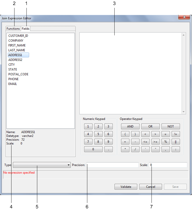This screenshot has width=192, height=210.
Task: Insert the AND operator
Action: tap(130, 126)
